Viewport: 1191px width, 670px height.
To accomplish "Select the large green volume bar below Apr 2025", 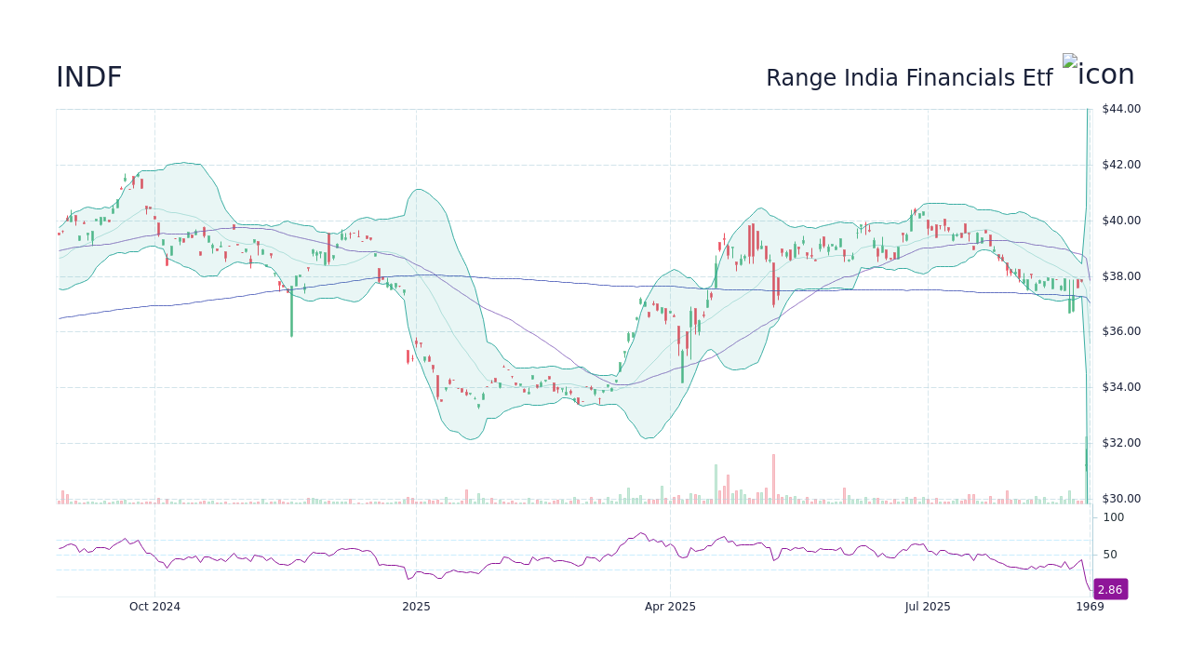I will (716, 484).
